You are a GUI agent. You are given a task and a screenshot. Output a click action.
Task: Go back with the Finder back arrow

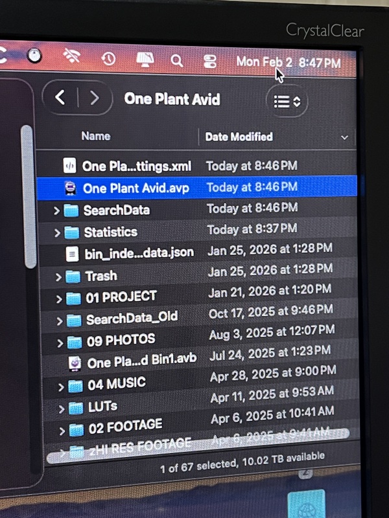click(x=60, y=98)
